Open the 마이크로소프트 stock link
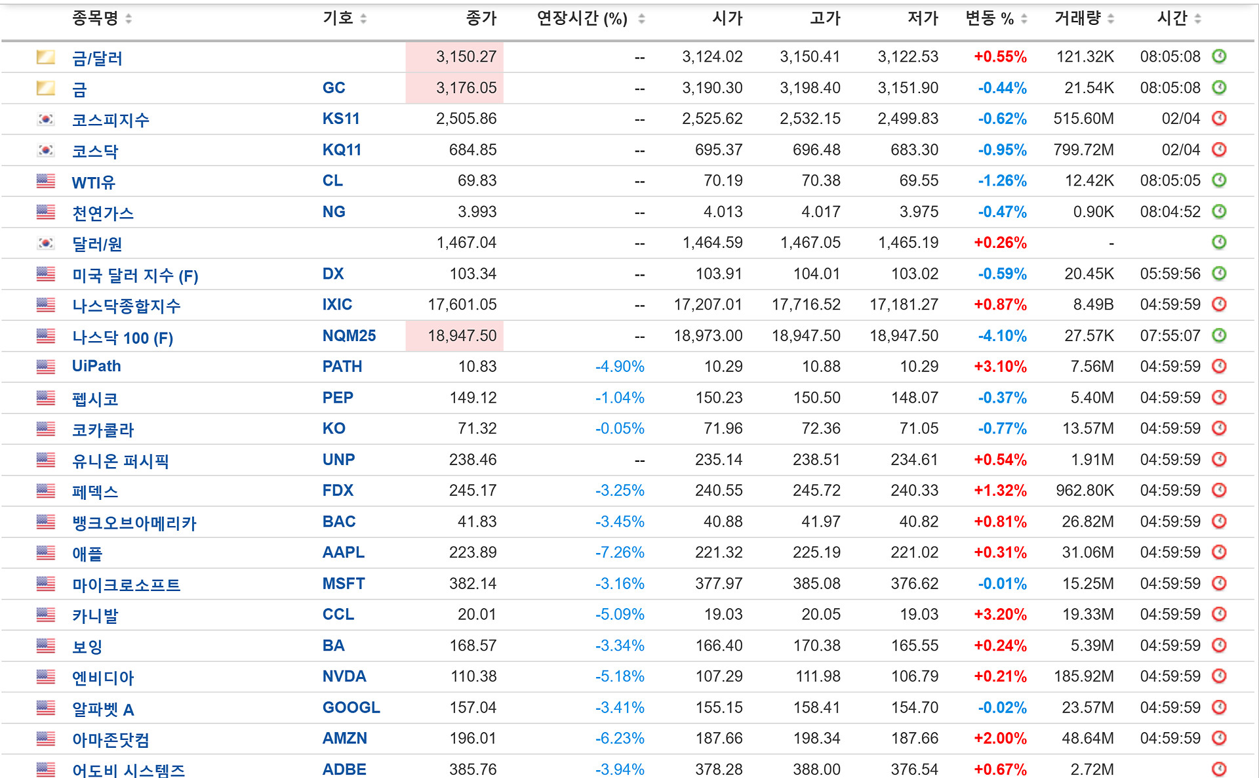Image resolution: width=1259 pixels, height=778 pixels. point(126,584)
